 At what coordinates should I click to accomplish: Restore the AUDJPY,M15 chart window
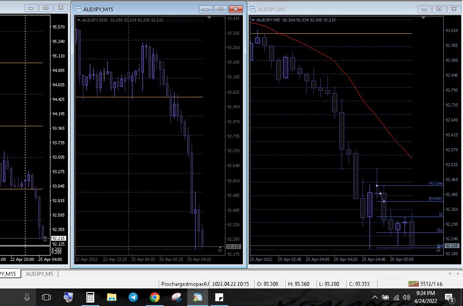click(x=221, y=9)
